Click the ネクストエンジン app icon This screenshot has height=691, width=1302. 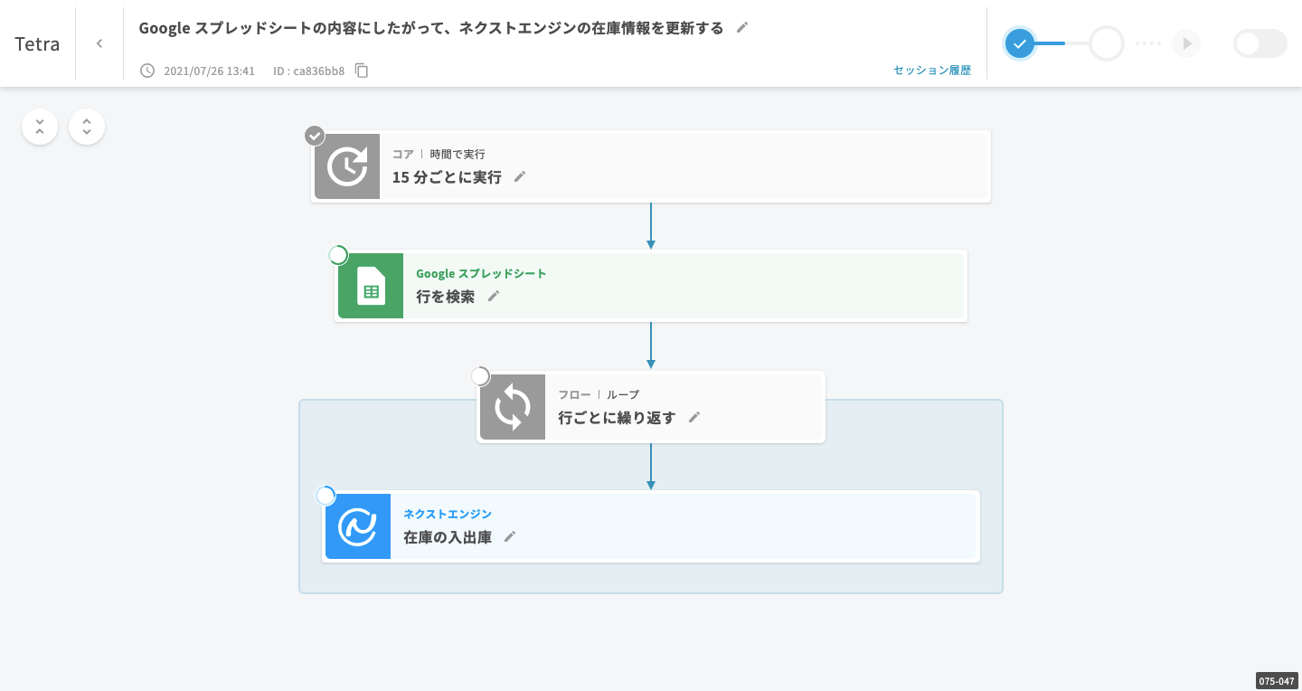(358, 526)
